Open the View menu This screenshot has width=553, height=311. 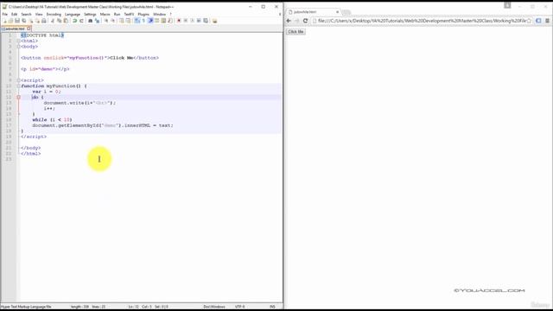tap(39, 14)
